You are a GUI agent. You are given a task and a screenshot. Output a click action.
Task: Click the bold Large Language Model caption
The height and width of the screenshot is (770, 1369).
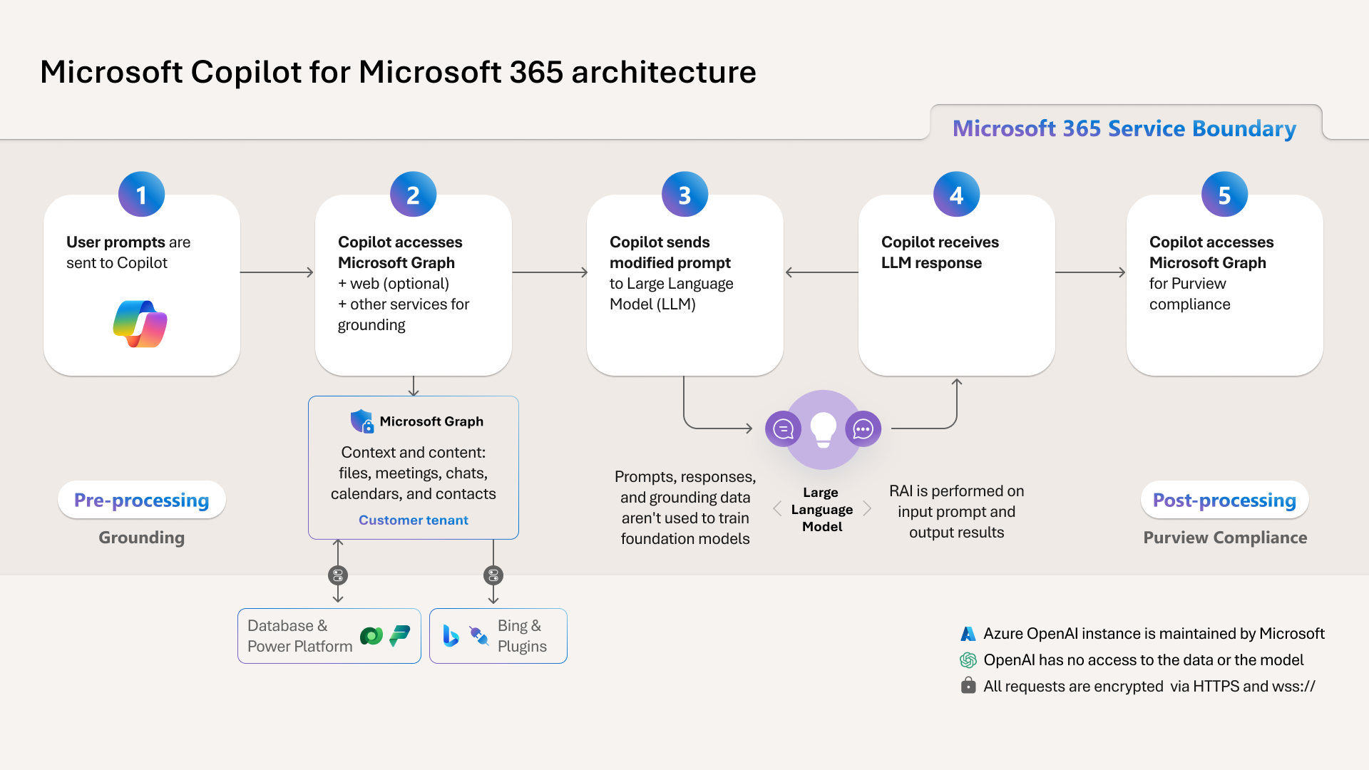822,509
